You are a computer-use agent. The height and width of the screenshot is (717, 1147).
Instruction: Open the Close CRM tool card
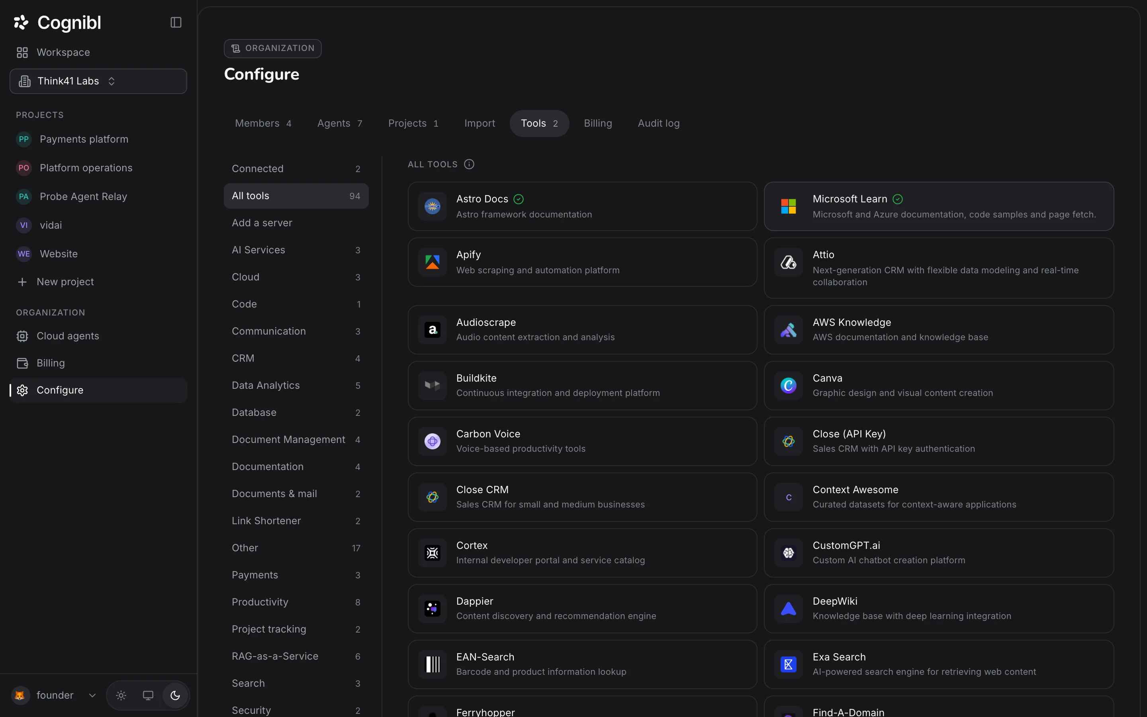click(582, 497)
